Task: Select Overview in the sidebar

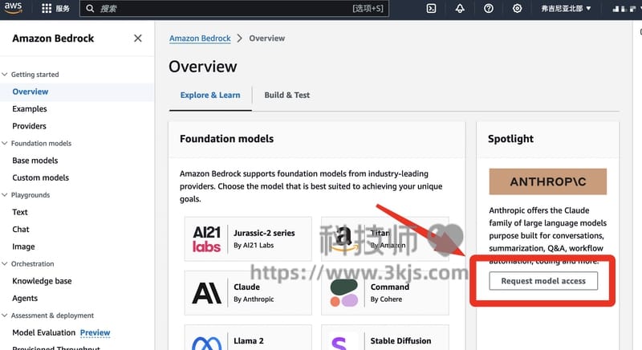Action: (30, 92)
